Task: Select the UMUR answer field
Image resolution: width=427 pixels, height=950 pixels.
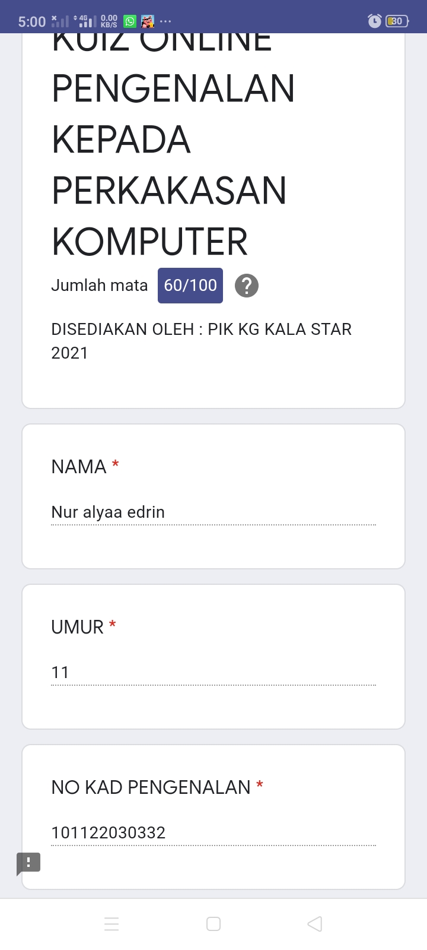Action: pos(213,672)
